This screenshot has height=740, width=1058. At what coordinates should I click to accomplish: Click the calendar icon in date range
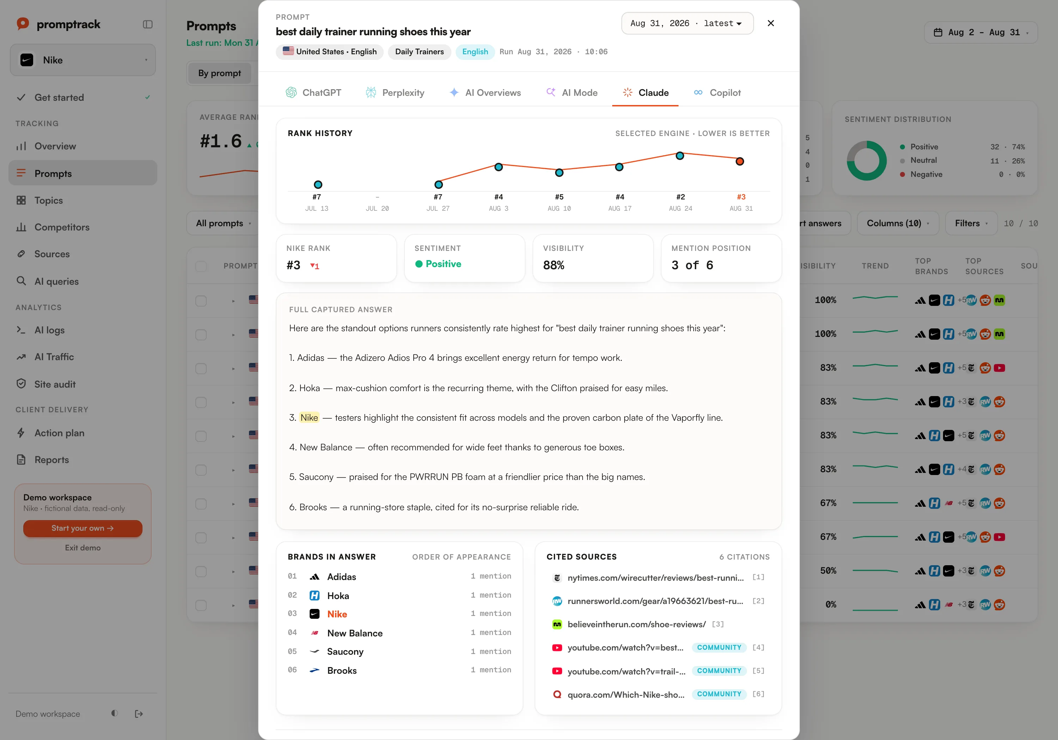pos(938,32)
